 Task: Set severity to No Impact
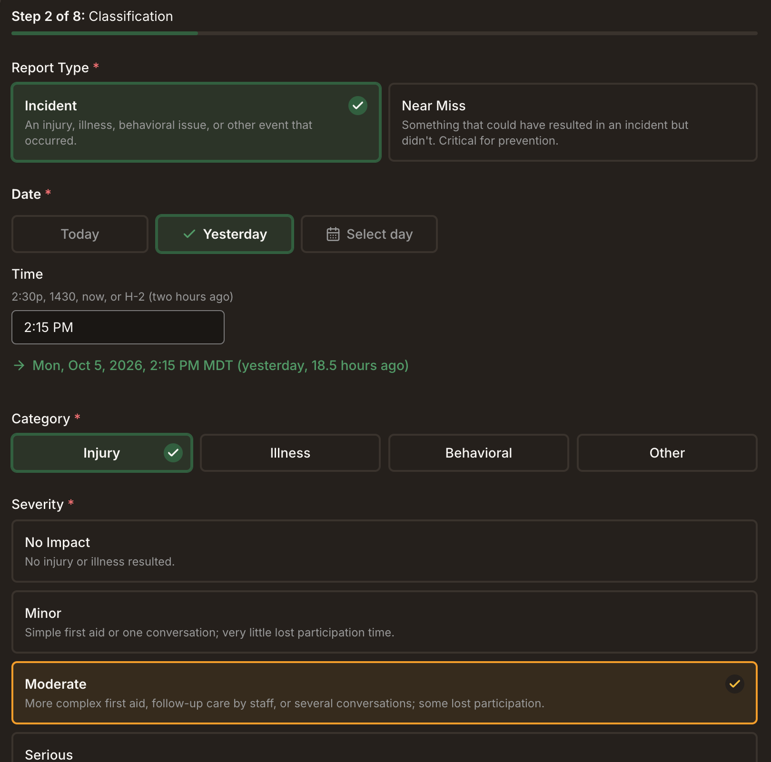coord(385,551)
